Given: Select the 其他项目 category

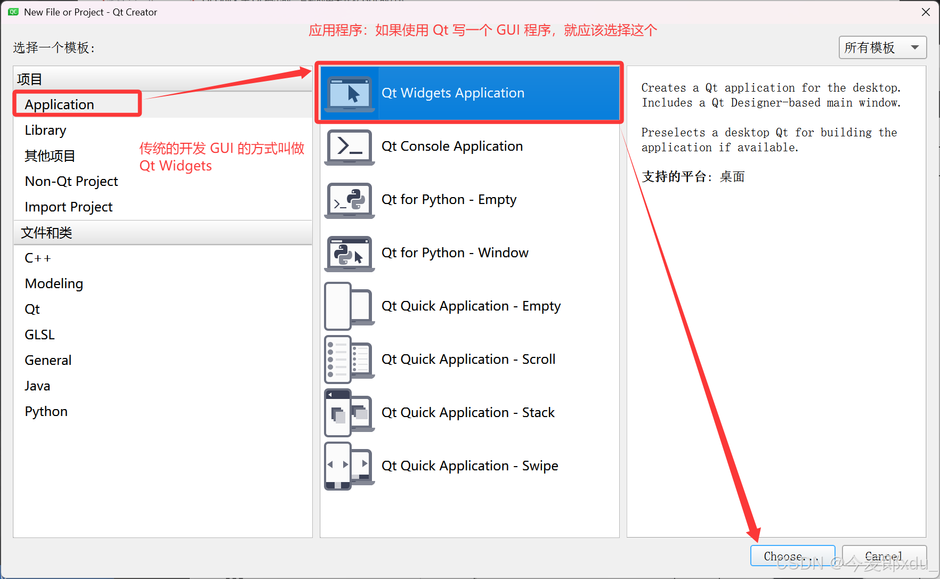Looking at the screenshot, I should [x=163, y=156].
